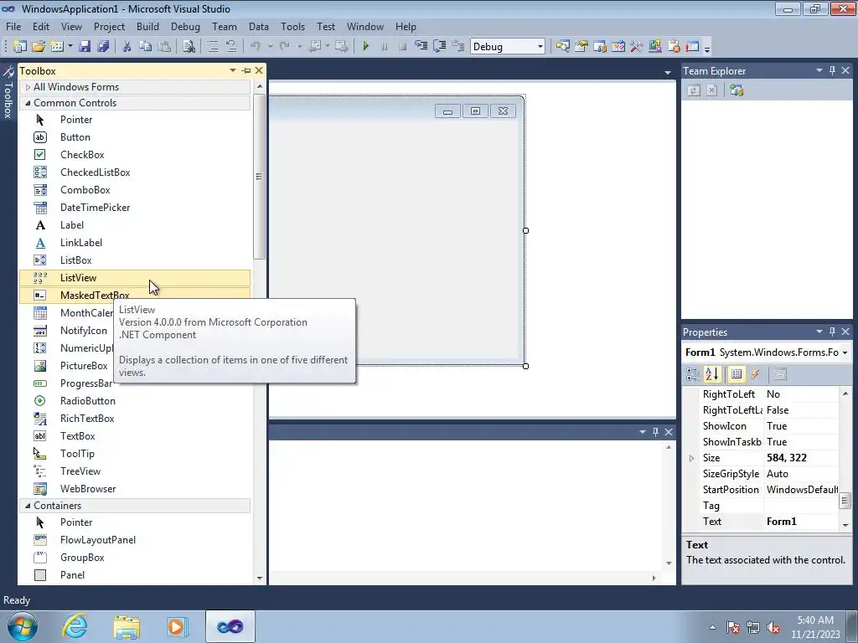Select the WebBrowser control in Toolbox
Image resolution: width=858 pixels, height=643 pixels.
(135, 489)
